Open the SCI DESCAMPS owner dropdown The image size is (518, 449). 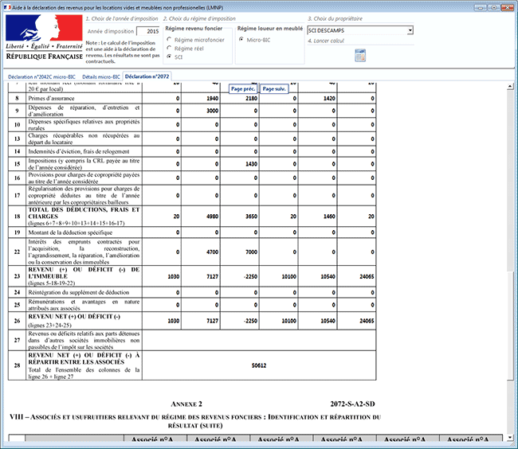coord(359,30)
